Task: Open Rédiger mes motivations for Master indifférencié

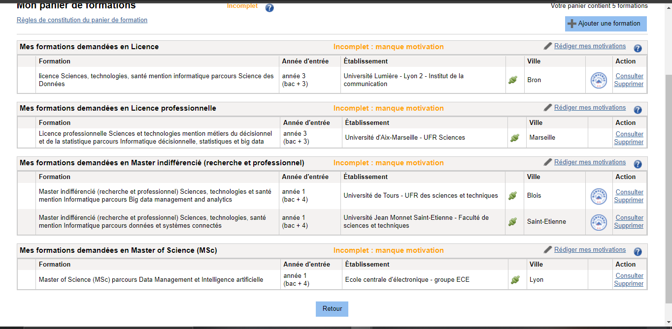Action: tap(590, 162)
